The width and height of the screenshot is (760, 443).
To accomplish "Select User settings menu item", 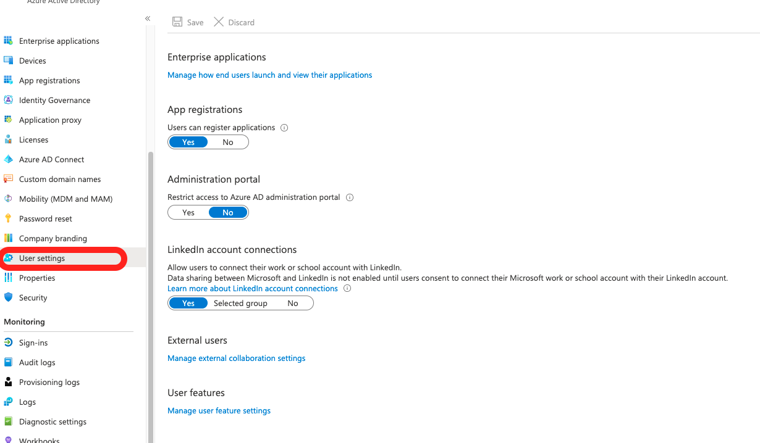I will click(42, 258).
